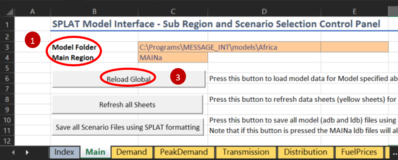The height and width of the screenshot is (160, 398).
Task: Select row 9 header
Action: coord(7,109)
